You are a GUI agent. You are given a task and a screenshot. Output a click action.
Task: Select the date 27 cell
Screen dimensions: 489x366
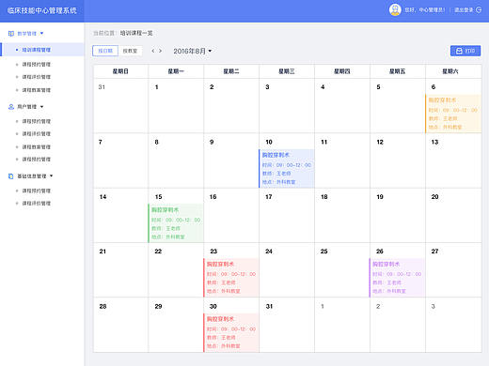tap(453, 270)
